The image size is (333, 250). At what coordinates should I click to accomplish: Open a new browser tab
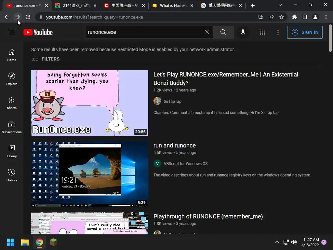coord(252,6)
